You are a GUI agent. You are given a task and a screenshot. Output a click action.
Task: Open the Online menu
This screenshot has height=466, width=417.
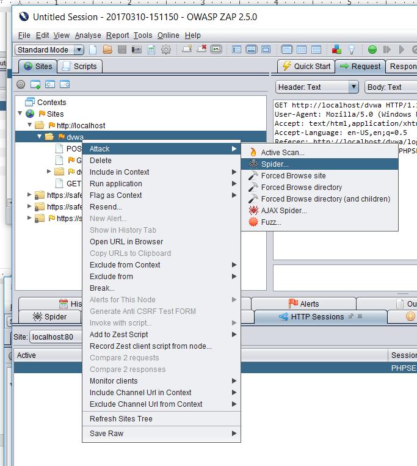coord(169,35)
